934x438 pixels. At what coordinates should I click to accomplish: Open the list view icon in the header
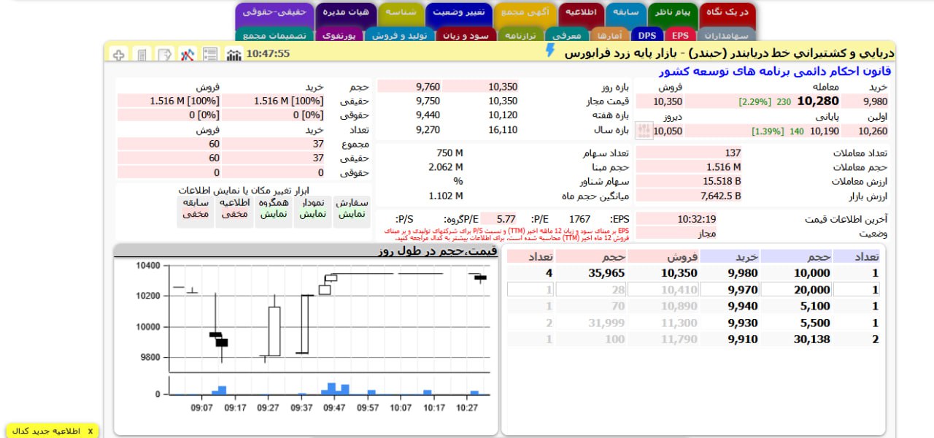point(210,54)
